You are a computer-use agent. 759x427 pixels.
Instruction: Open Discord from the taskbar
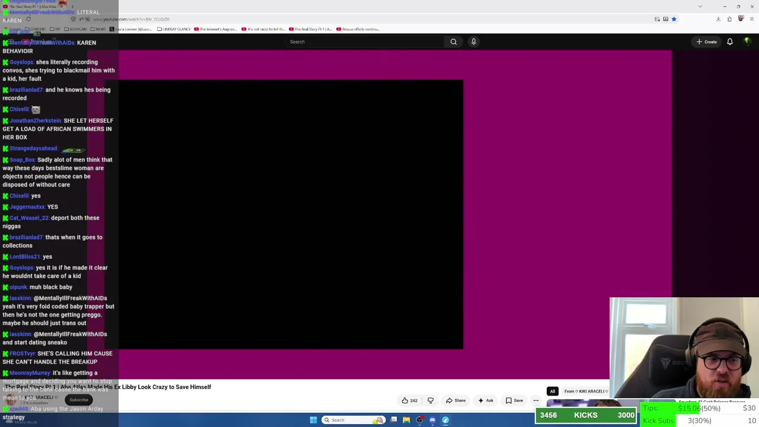click(432, 420)
